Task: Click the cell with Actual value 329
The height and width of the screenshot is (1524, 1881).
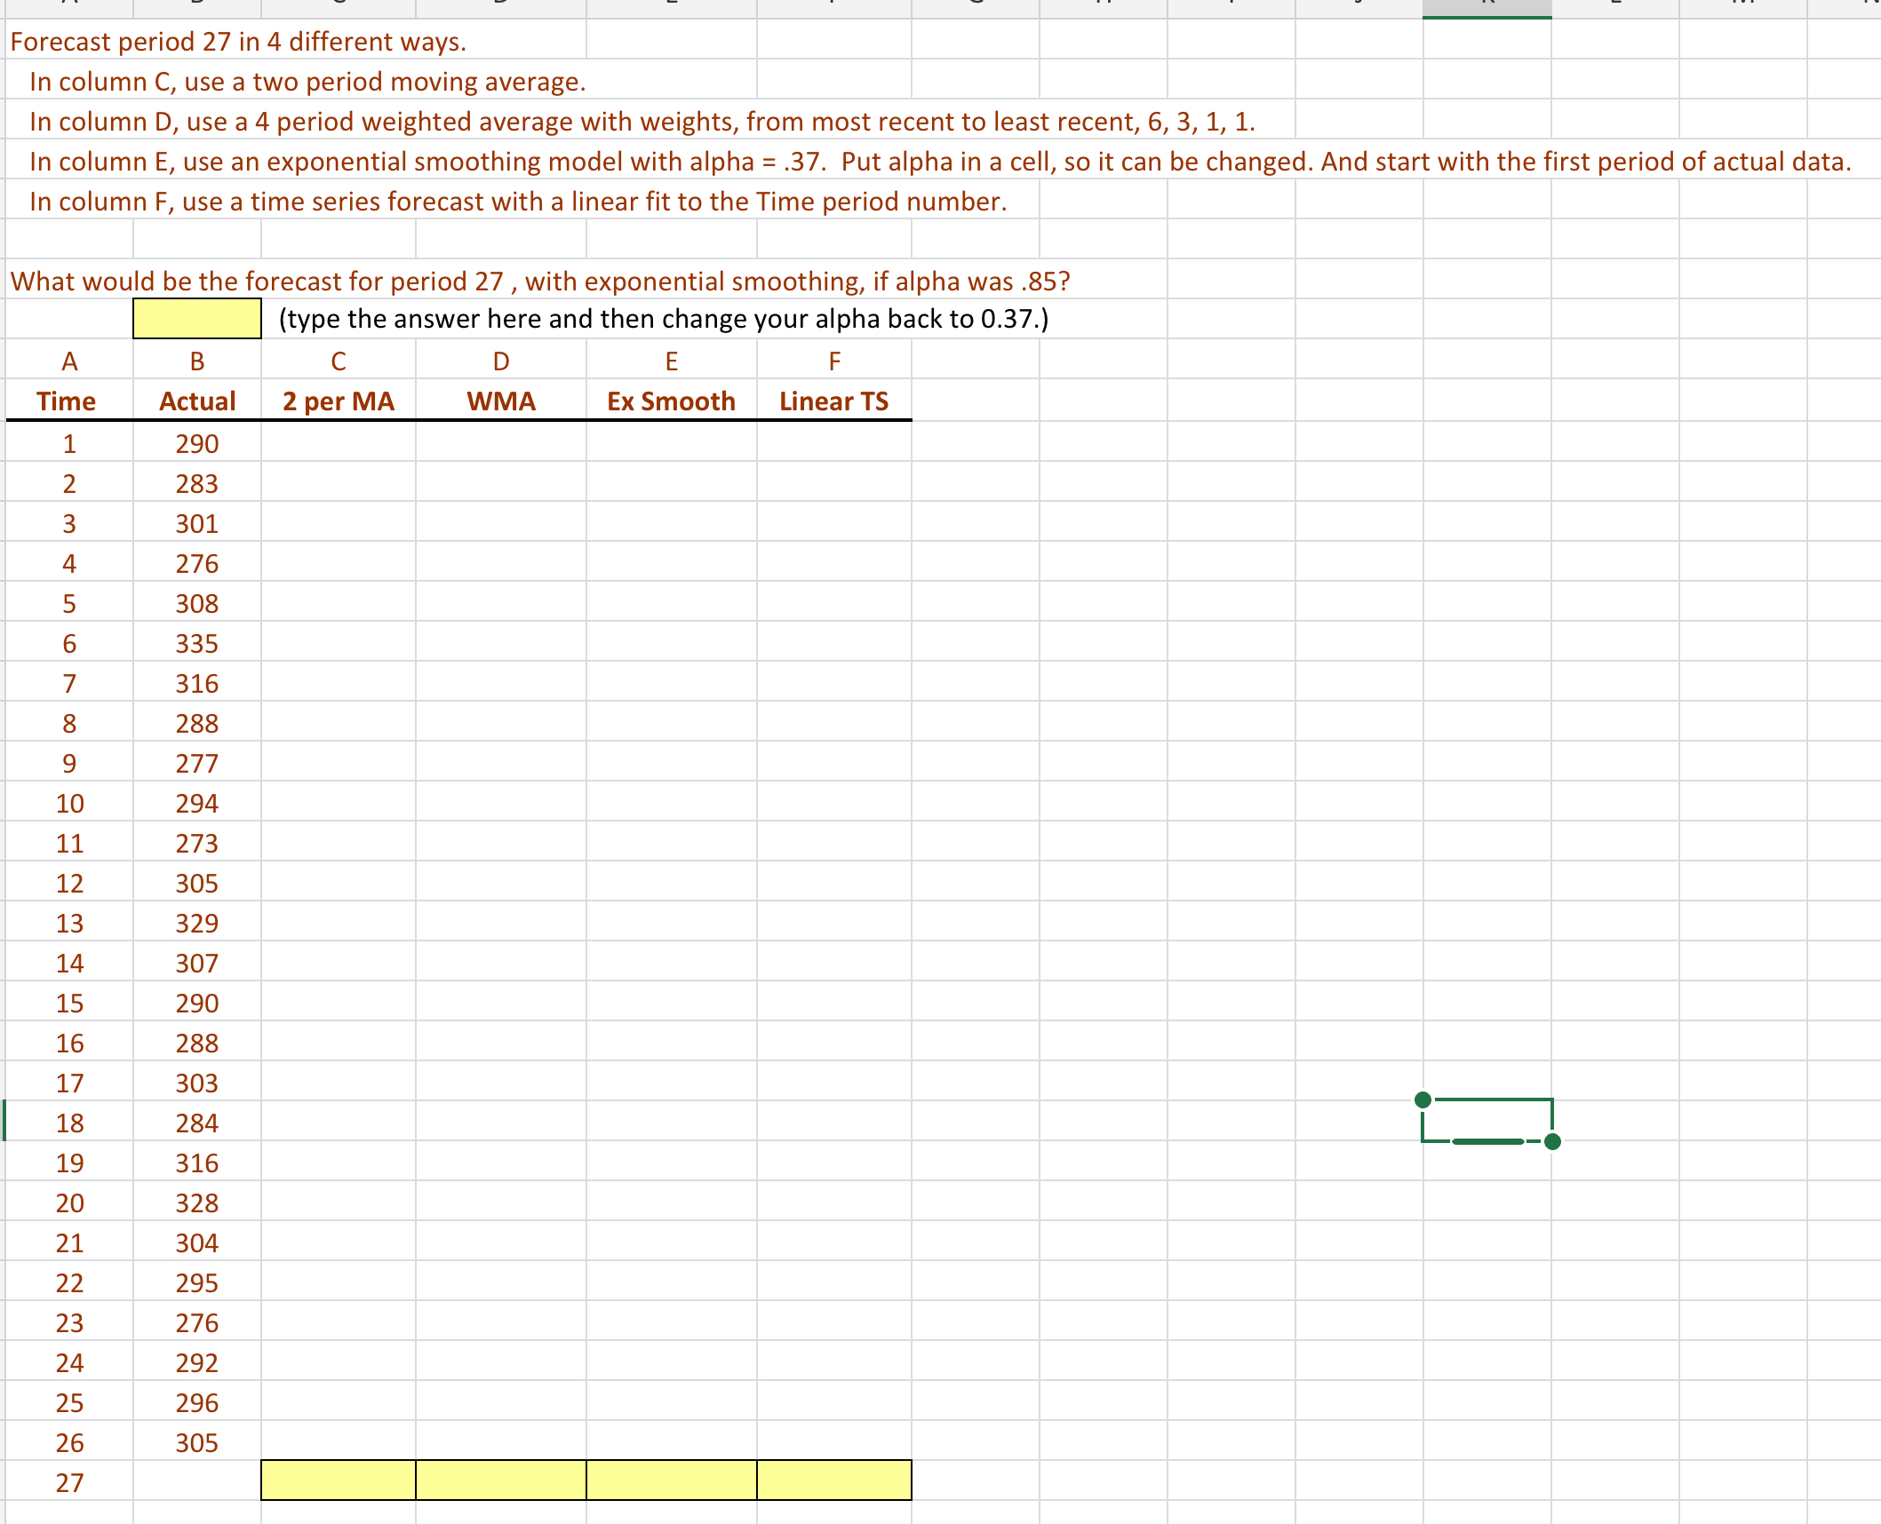Action: 196,924
